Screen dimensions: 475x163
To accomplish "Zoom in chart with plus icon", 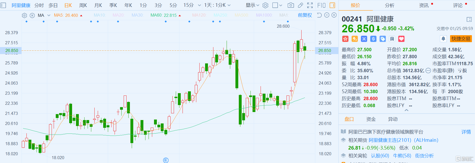I will pyautogui.click(x=334, y=15).
